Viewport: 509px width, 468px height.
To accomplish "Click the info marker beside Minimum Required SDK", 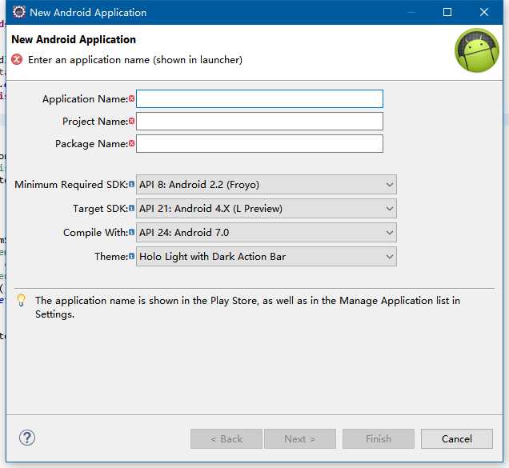I will (x=131, y=184).
